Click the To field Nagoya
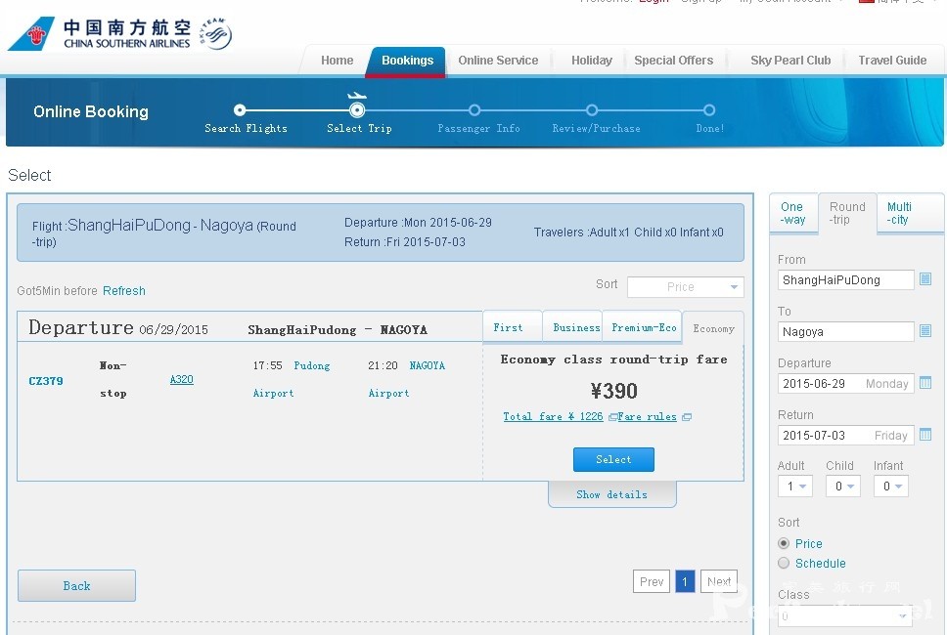 (845, 332)
